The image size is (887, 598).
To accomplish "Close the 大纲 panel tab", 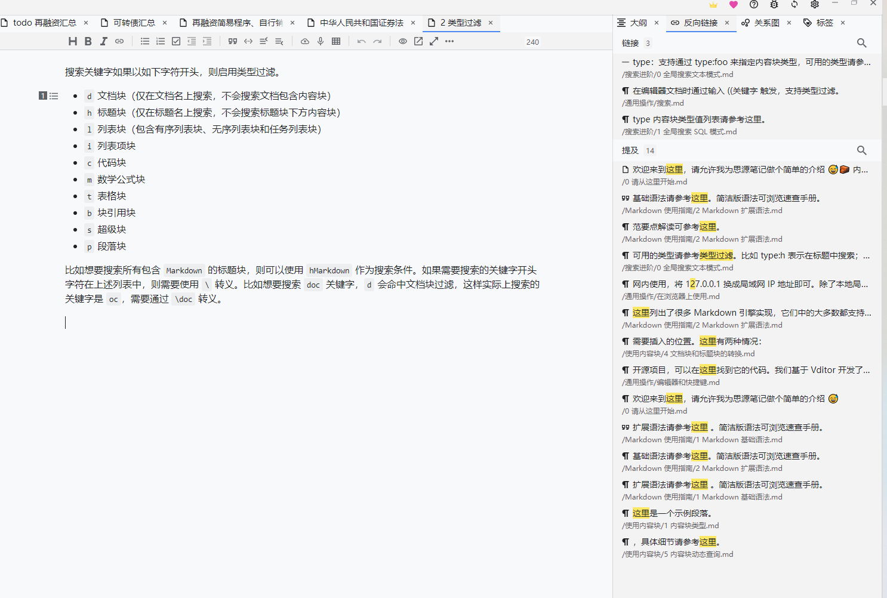I will click(657, 23).
